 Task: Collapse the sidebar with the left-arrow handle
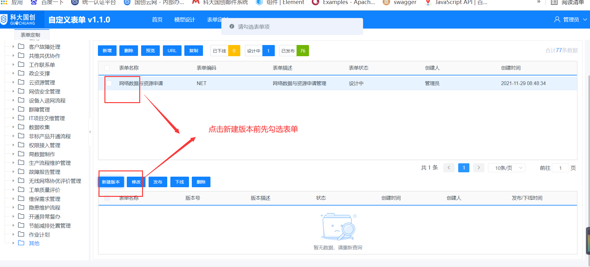[x=90, y=132]
